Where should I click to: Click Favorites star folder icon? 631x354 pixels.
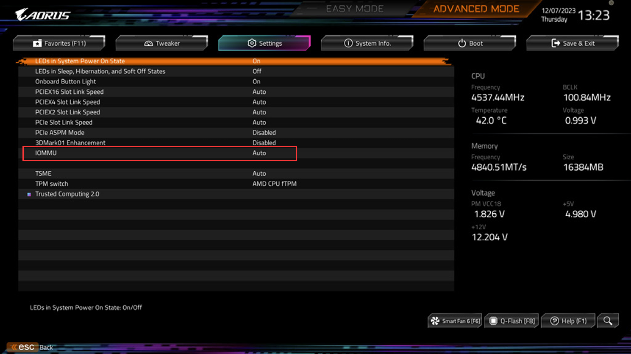tap(37, 43)
